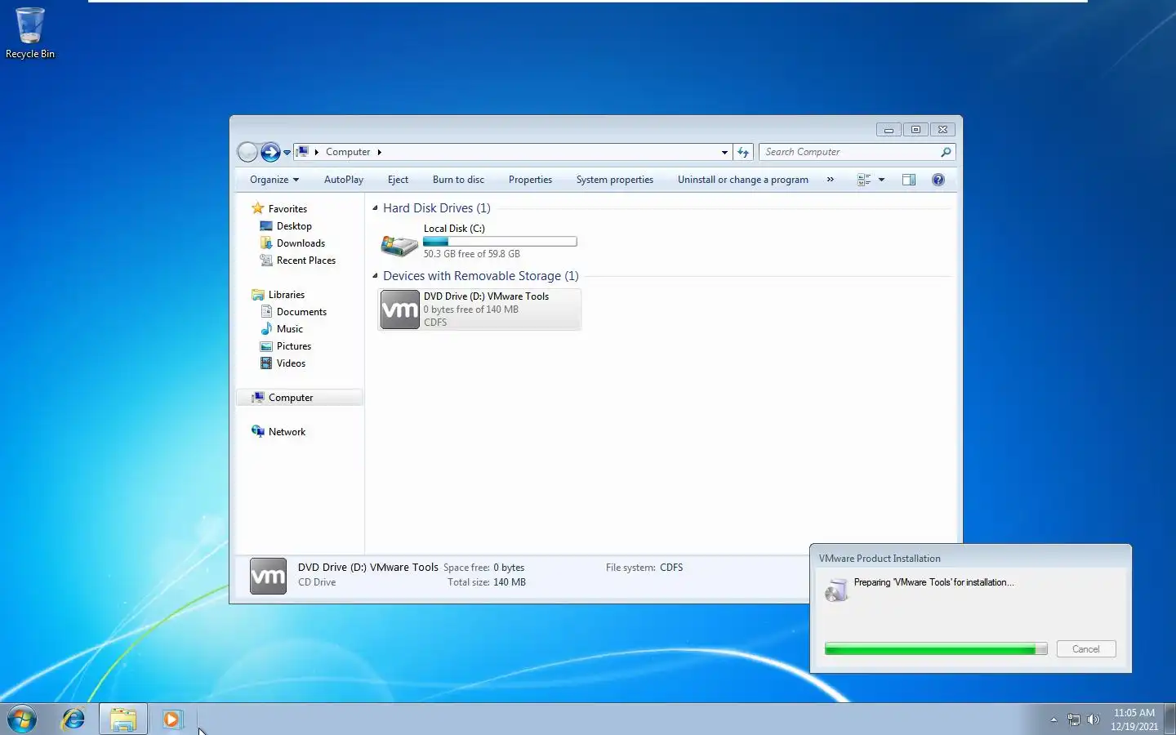Screen dimensions: 1176x735
Task: Expand the root breadcrumb arrow before Computer
Action: (x=317, y=152)
